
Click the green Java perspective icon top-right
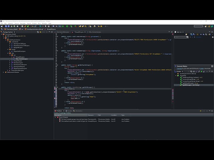click(x=212, y=26)
